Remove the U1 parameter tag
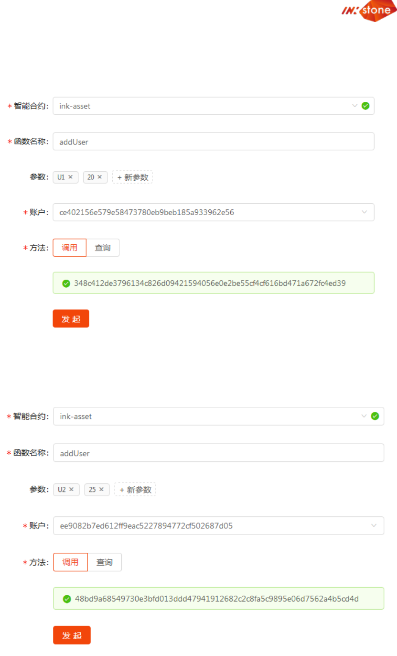The width and height of the screenshot is (397, 656). (70, 177)
